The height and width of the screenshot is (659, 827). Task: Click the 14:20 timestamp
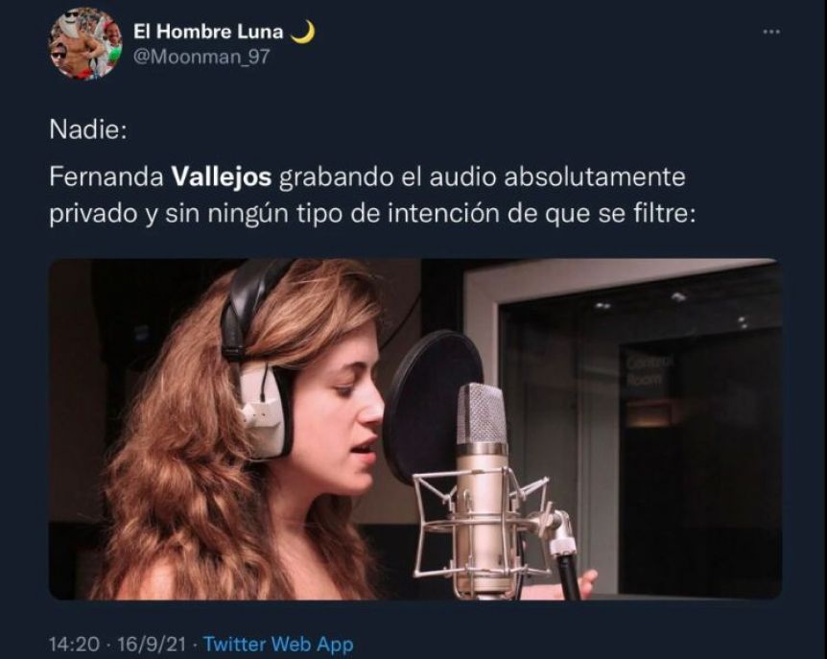[75, 645]
